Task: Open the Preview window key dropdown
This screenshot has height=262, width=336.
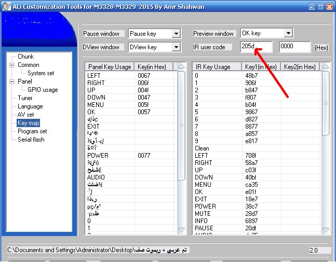Action: point(288,33)
